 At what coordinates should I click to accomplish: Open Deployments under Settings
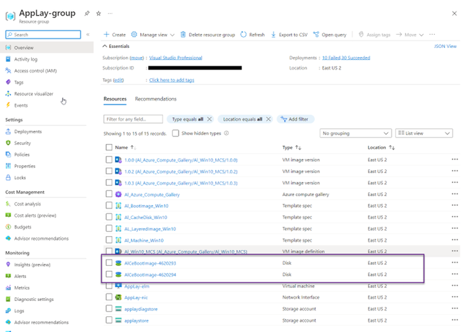pyautogui.click(x=28, y=132)
